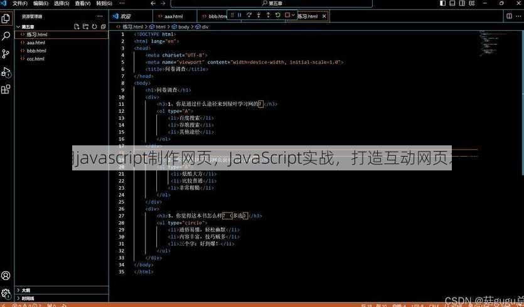
Task: Click the title tag text 问卷调查 on line 6
Action: tap(176, 69)
